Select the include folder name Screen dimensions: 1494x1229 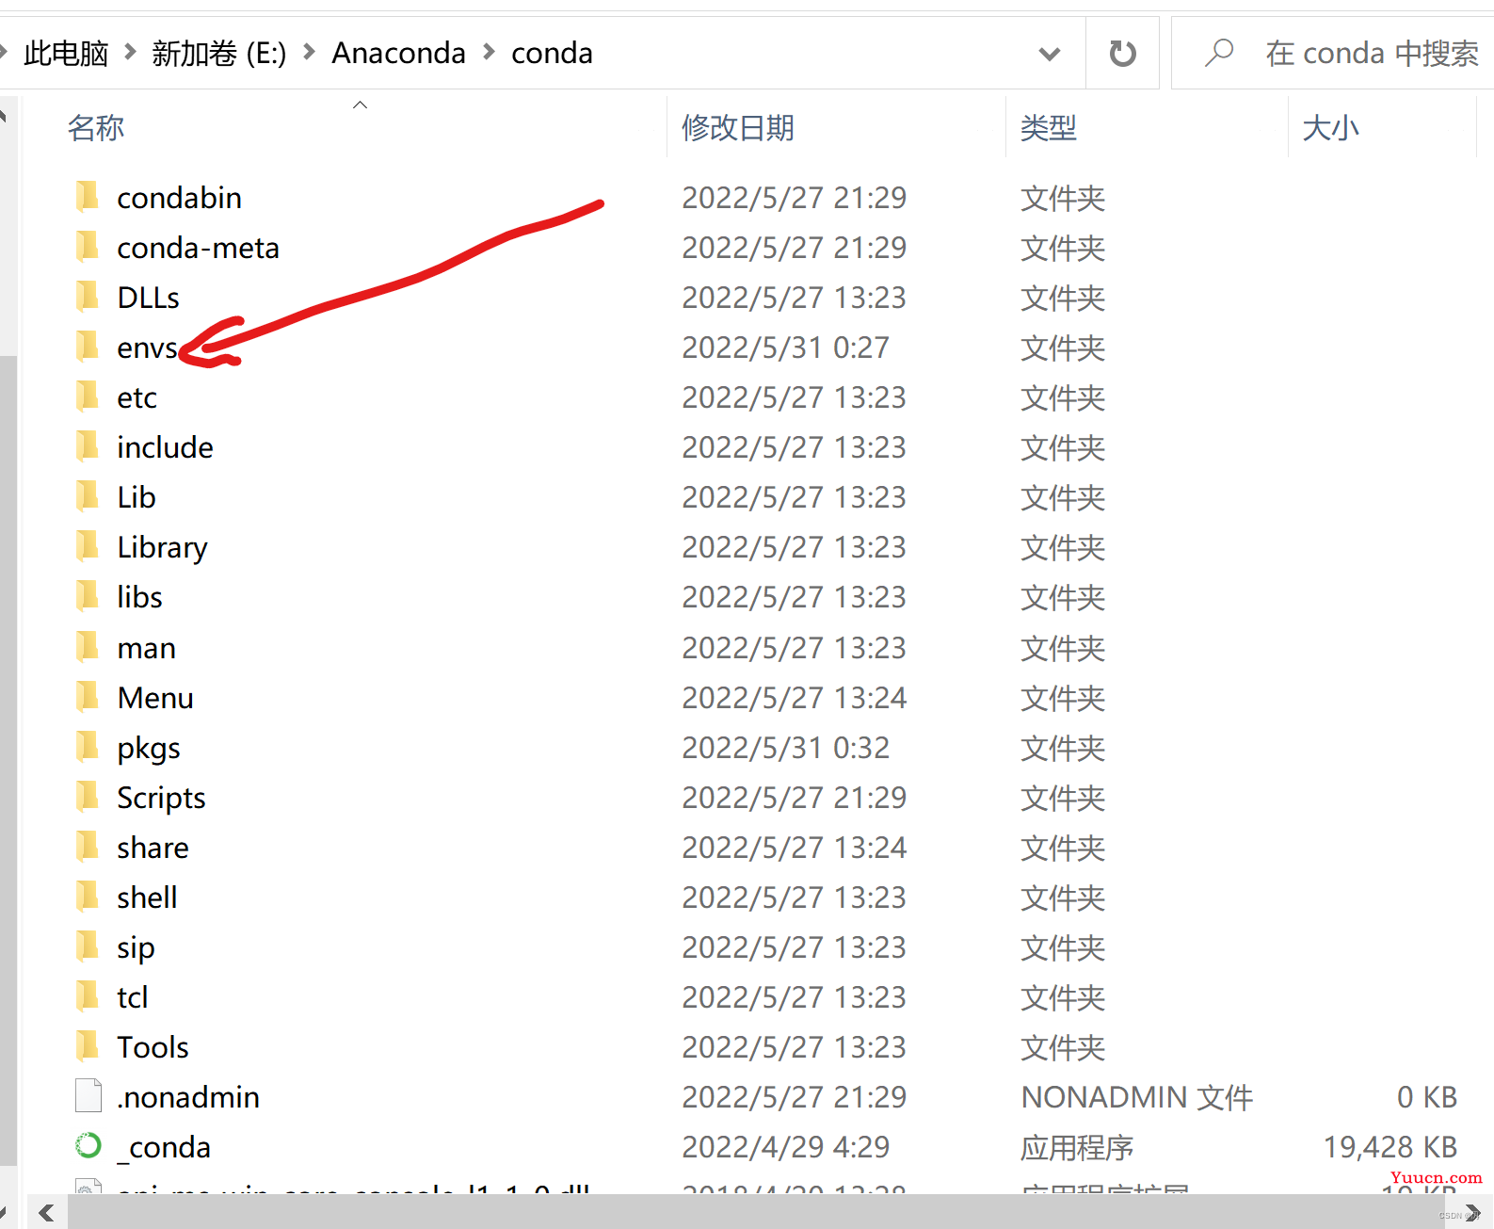(x=165, y=447)
